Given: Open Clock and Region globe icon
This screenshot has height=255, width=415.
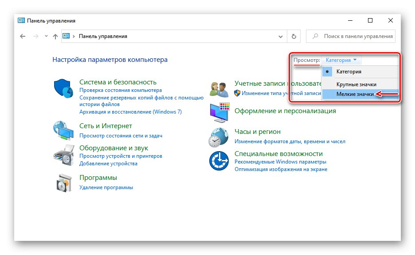Looking at the screenshot, I should click(218, 137).
